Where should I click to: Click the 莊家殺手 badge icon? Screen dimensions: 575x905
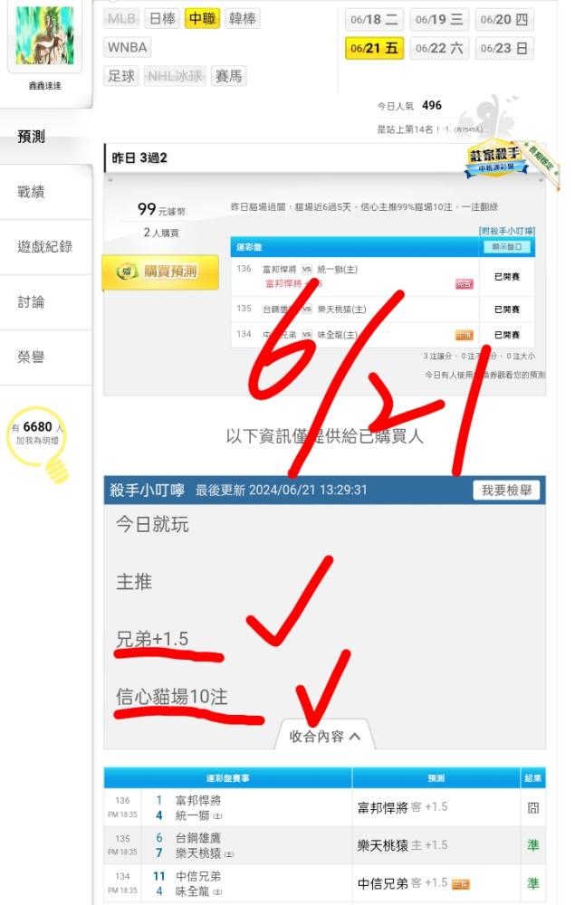[496, 158]
